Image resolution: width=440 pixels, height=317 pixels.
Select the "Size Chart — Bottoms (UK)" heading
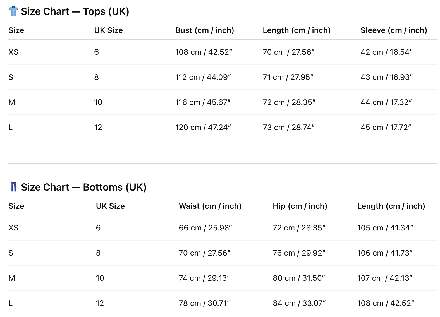[x=83, y=187]
